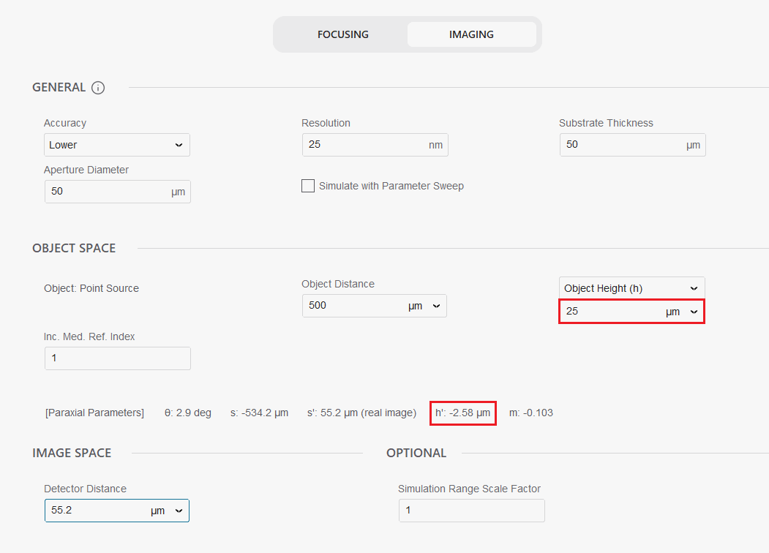Click the Inc. Med. Ref. Index field
The width and height of the screenshot is (769, 553).
tap(117, 358)
